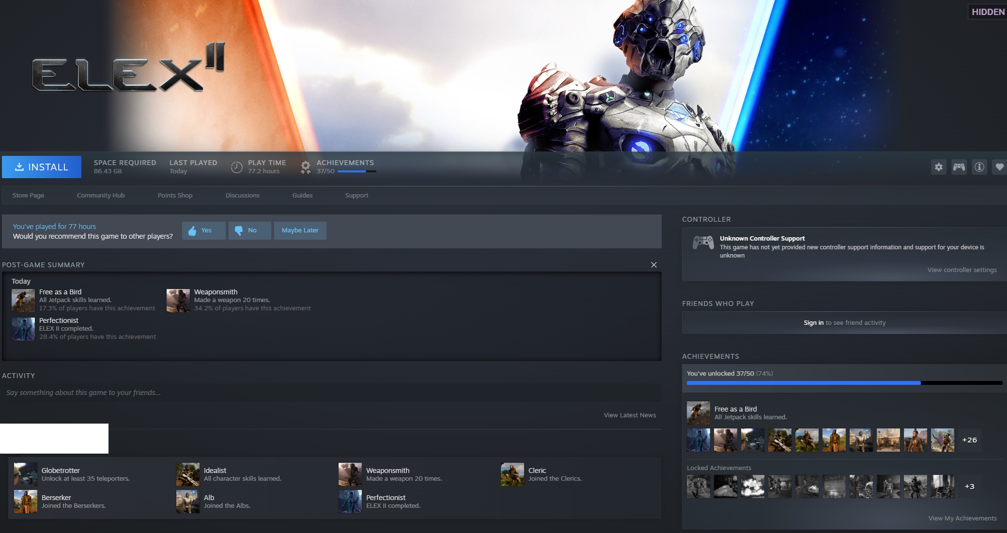Screen dimensions: 1007x533
Task: Click the Globetrotter achievement thumbnail
Action: click(26, 474)
